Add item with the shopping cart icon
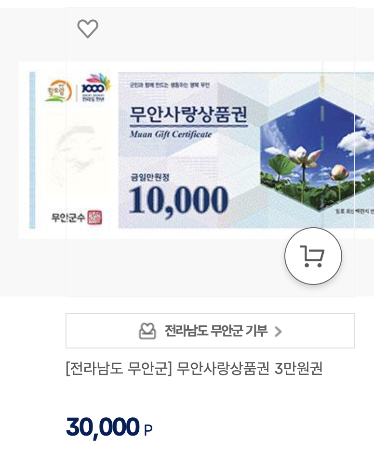Image resolution: width=374 pixels, height=464 pixels. 313,256
